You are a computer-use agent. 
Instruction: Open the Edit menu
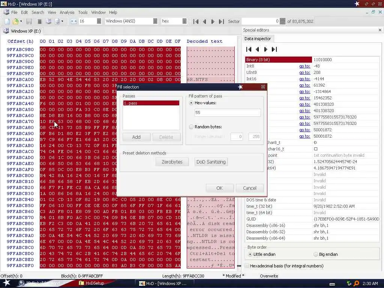(24, 12)
